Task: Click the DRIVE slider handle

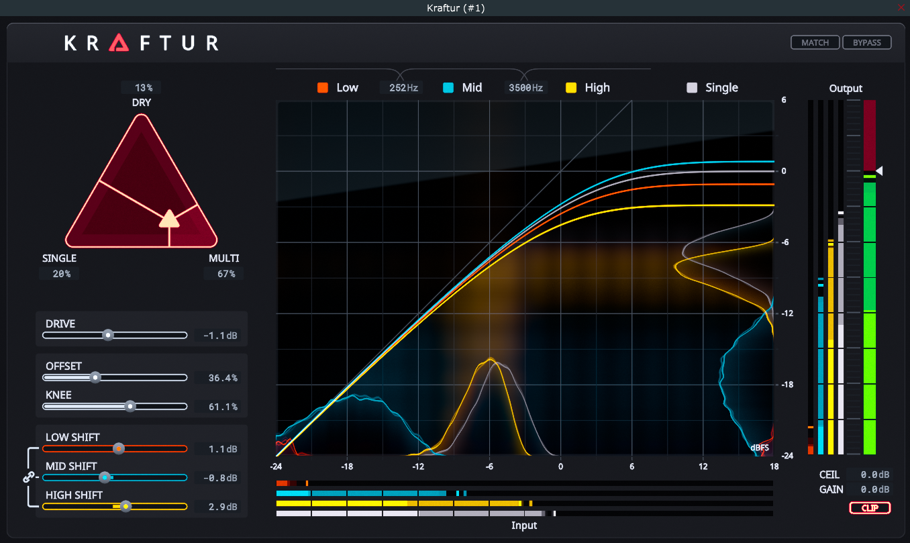Action: (x=107, y=335)
